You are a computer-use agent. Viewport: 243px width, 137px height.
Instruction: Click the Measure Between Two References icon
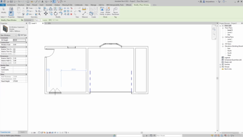84,14
